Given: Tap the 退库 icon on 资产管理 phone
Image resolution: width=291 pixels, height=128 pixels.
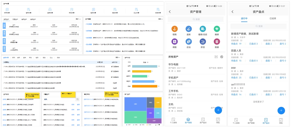Looking at the screenshot, I should [x=189, y=29].
